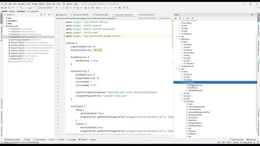Switch to the strings.xml editor tab
260x146 pixels.
pos(61,15)
